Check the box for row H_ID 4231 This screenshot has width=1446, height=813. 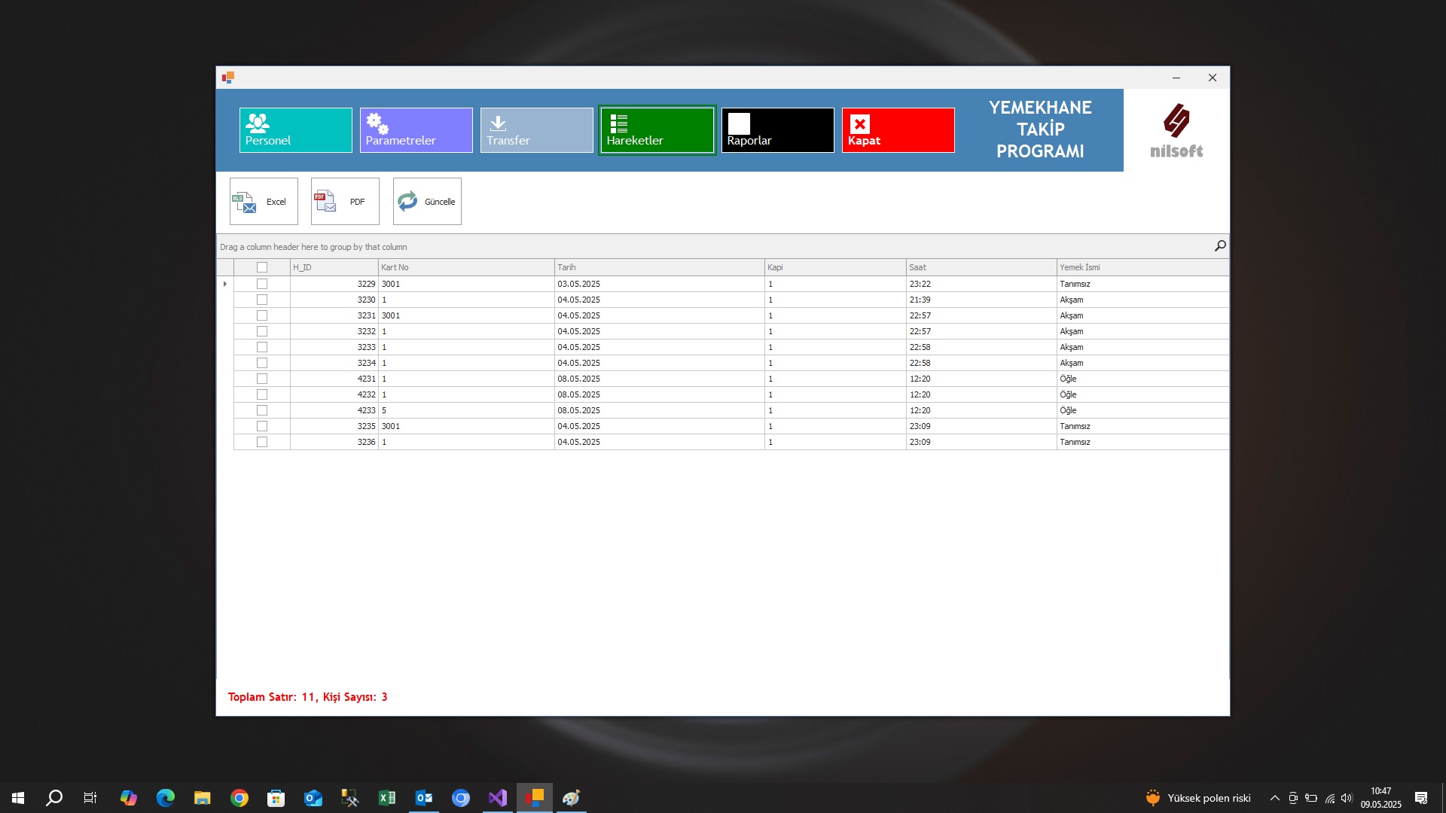coord(262,379)
